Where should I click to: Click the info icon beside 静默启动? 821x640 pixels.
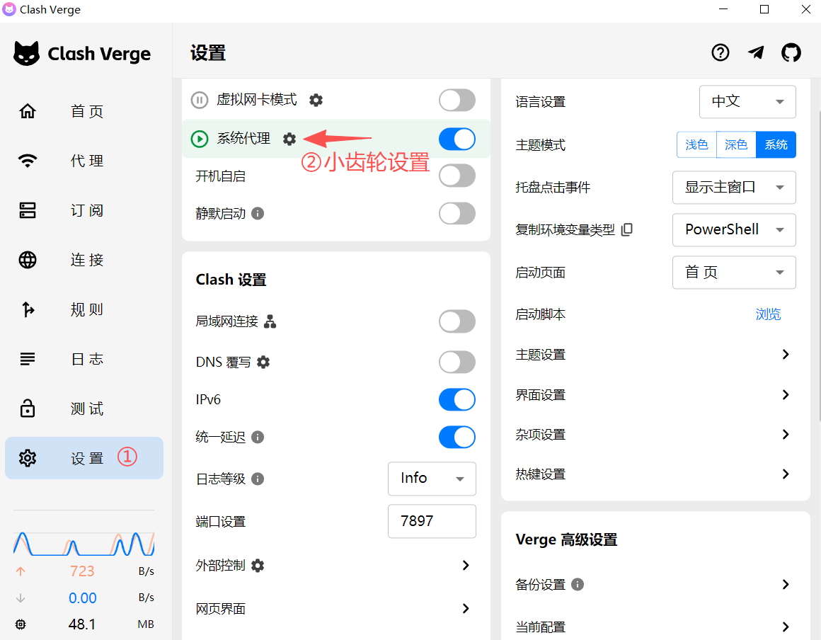pyautogui.click(x=258, y=213)
